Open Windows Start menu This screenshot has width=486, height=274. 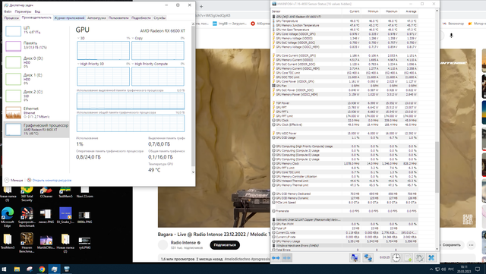coord(5,269)
